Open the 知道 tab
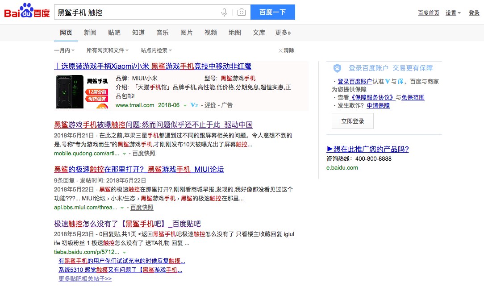This screenshot has width=484, height=287. tap(138, 33)
